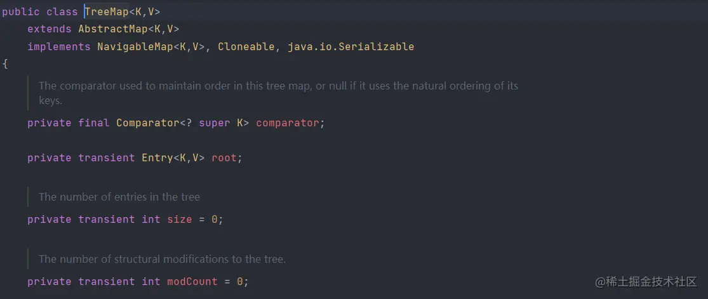Click the opening curly brace line
Screen dimensions: 708x299
coord(4,63)
